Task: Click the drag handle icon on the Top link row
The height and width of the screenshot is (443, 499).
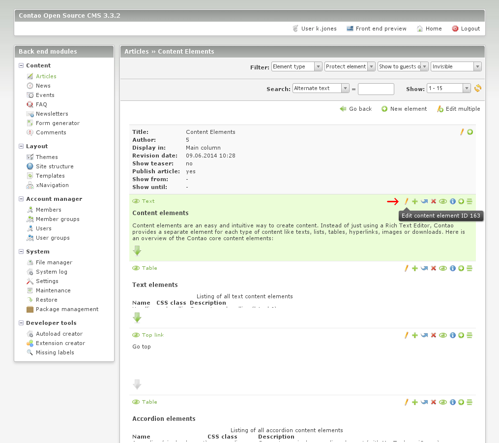Action: click(470, 335)
